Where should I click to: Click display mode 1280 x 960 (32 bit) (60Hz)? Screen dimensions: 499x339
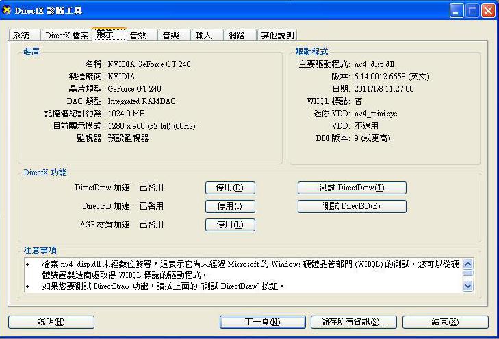pyautogui.click(x=151, y=126)
